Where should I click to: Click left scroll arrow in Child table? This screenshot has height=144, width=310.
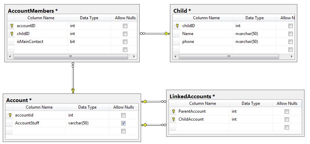pos(175,57)
